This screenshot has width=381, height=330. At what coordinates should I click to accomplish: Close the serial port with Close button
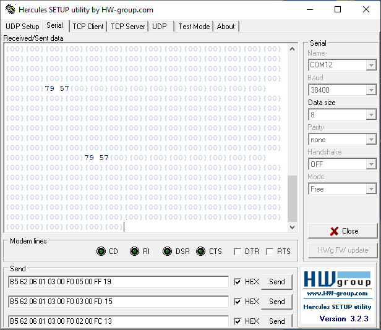coord(343,231)
